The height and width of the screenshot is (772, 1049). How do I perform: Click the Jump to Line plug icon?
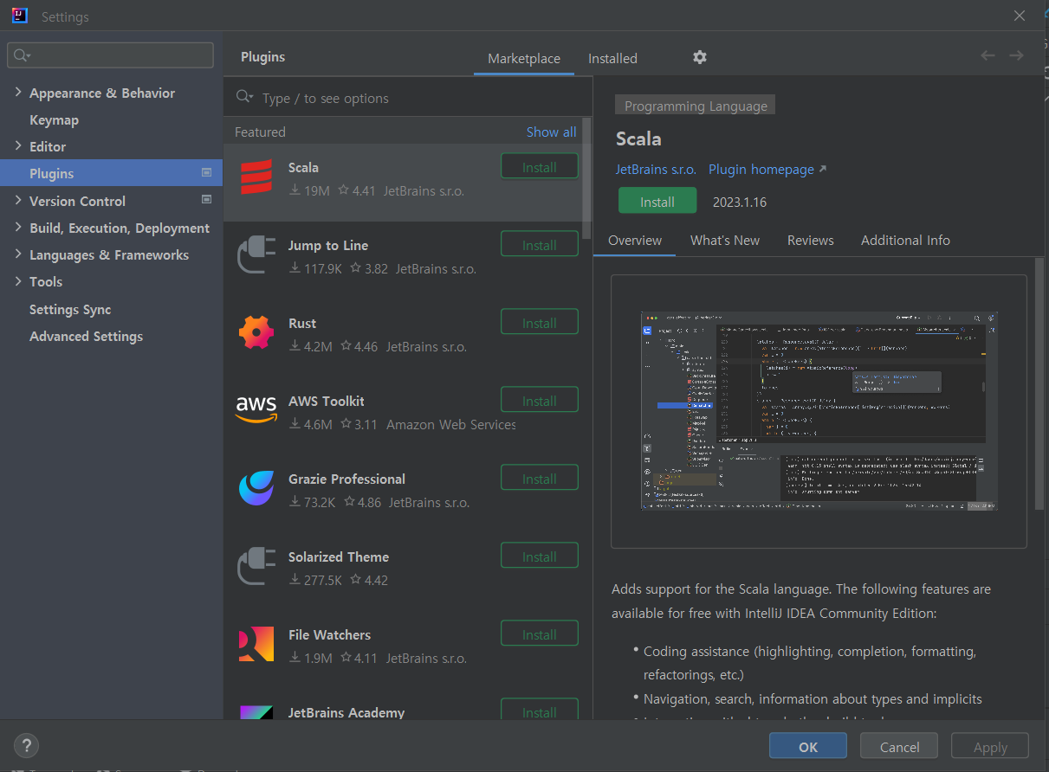[256, 255]
